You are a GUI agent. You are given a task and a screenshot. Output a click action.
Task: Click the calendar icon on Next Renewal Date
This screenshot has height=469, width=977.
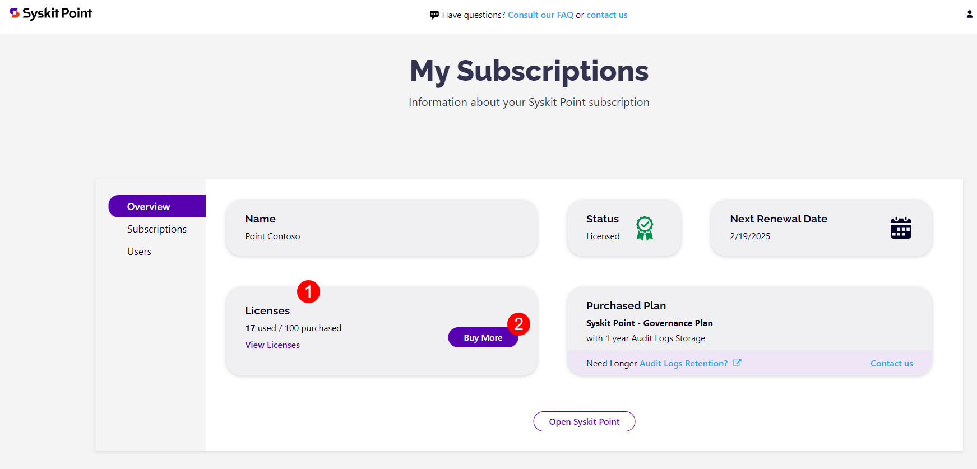901,228
